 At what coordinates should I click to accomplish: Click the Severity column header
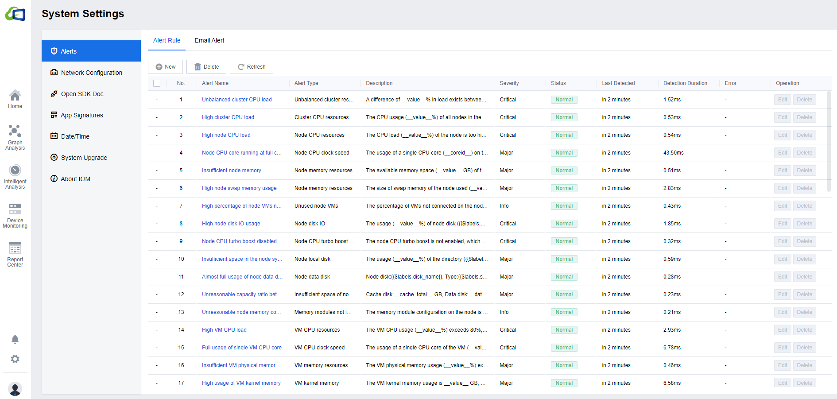coord(509,83)
